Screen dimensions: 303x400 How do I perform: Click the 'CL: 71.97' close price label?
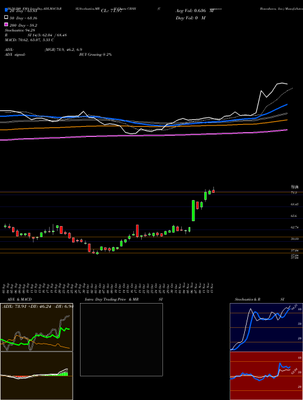coord(112,11)
